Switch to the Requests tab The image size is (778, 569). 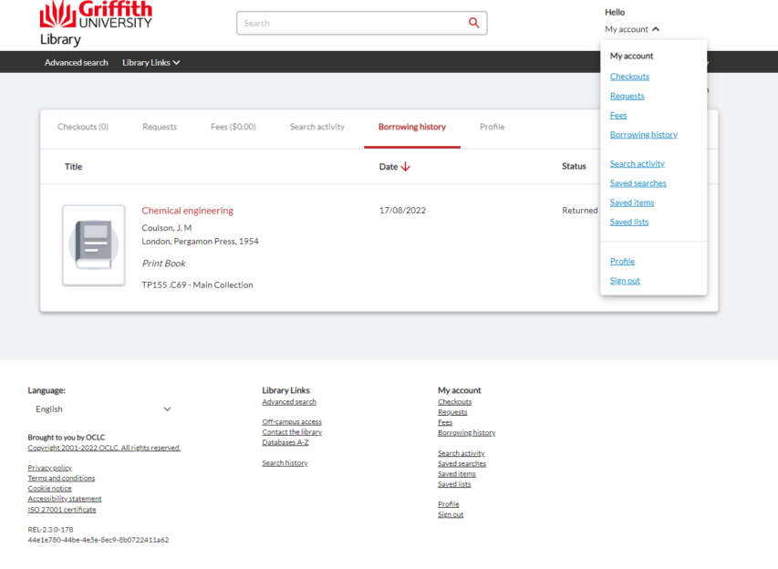[x=159, y=127]
